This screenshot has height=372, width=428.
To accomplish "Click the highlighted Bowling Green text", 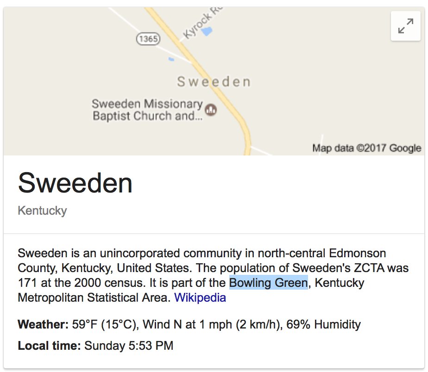I will (269, 283).
